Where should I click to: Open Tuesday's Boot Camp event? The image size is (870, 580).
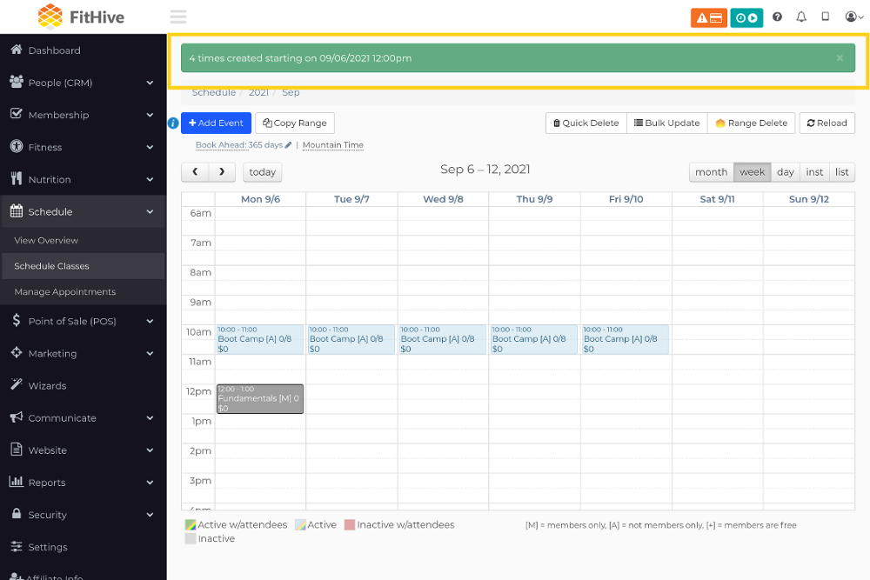pos(351,339)
